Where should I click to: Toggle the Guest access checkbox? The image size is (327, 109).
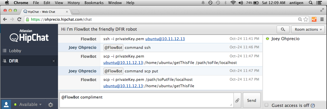click(267, 105)
